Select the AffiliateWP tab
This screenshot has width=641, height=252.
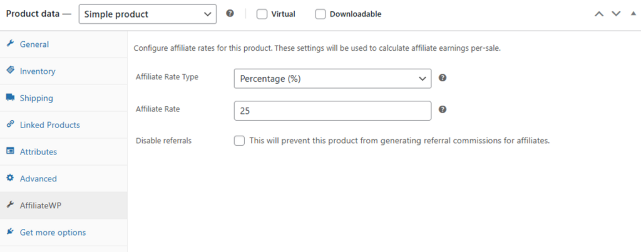(63, 206)
